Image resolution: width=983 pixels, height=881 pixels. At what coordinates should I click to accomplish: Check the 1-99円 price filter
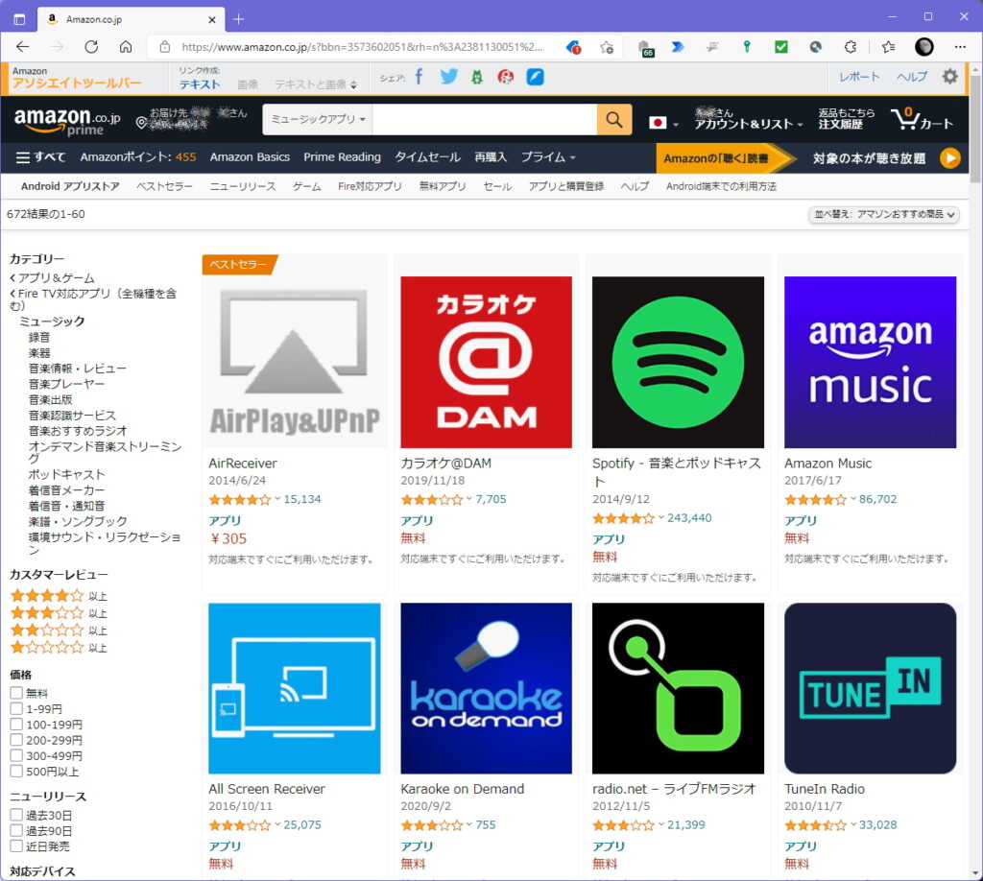16,708
